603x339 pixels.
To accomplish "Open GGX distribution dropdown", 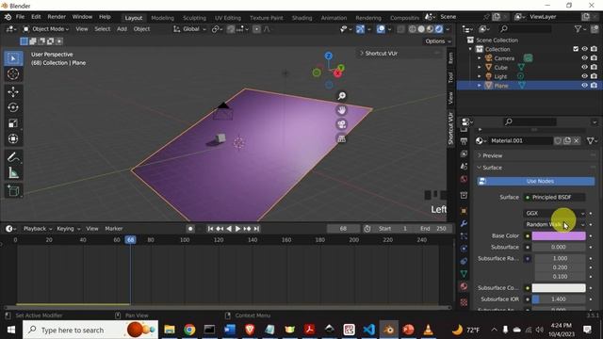I will click(x=555, y=214).
